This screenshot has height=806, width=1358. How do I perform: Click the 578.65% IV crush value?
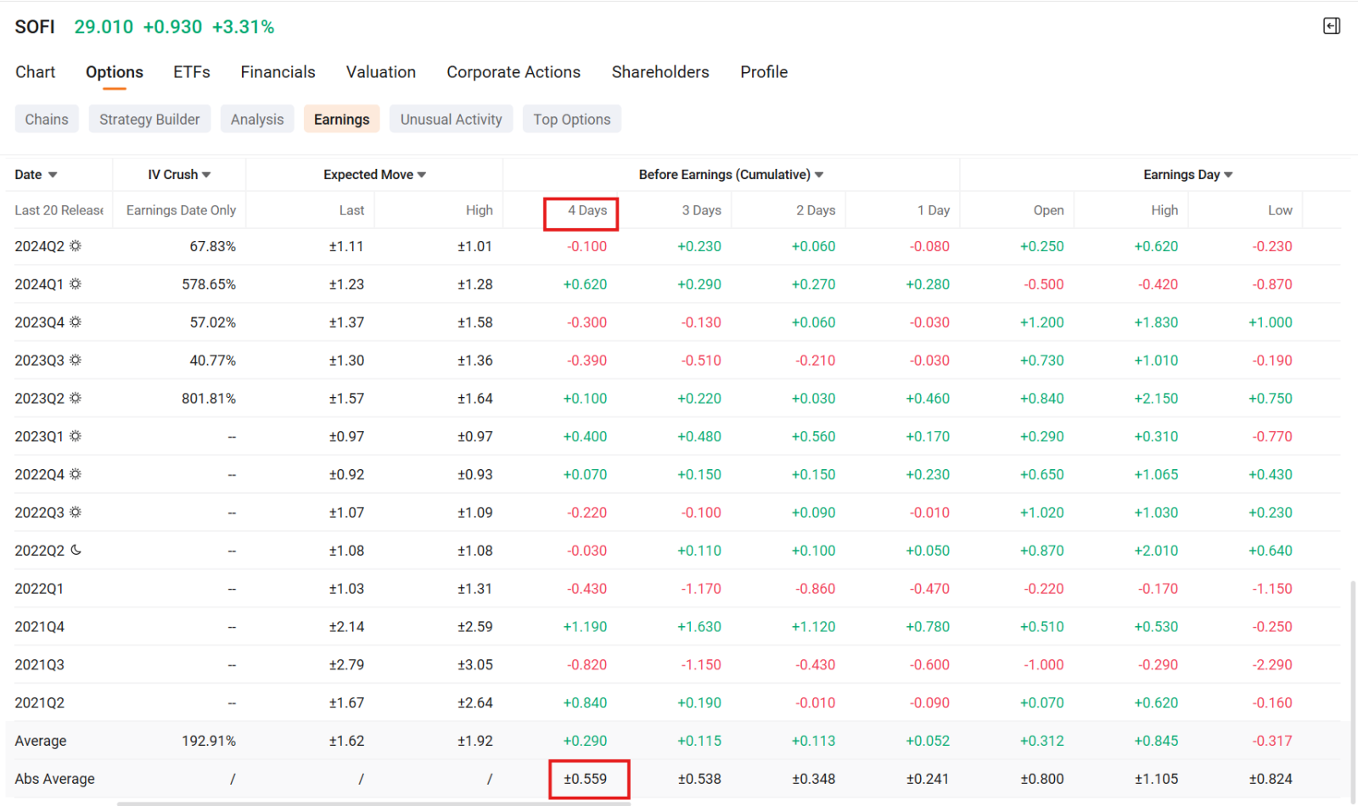(x=209, y=284)
